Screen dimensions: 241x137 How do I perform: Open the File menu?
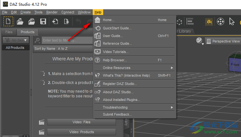point(5,12)
